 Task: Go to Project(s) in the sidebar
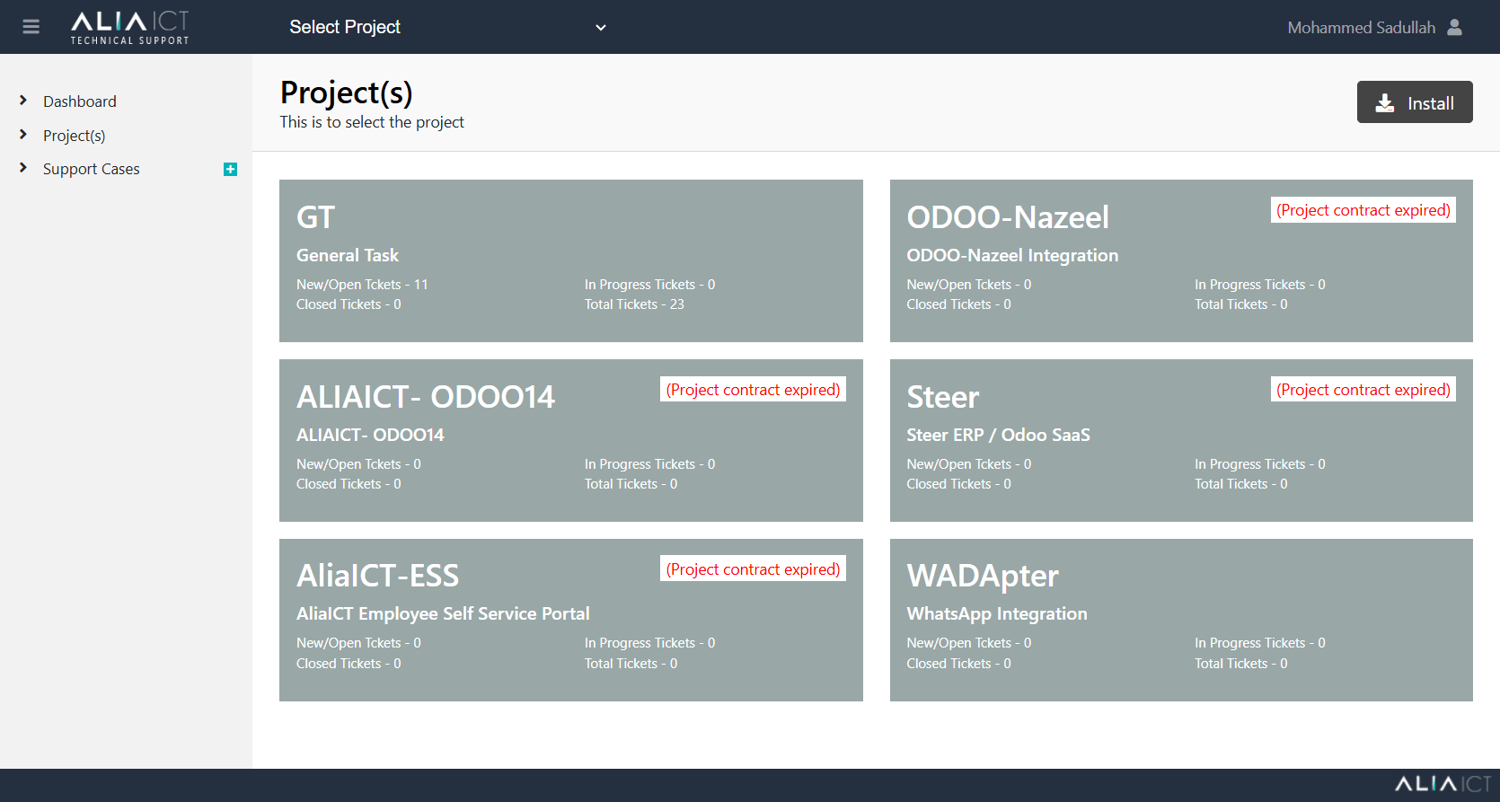point(74,136)
